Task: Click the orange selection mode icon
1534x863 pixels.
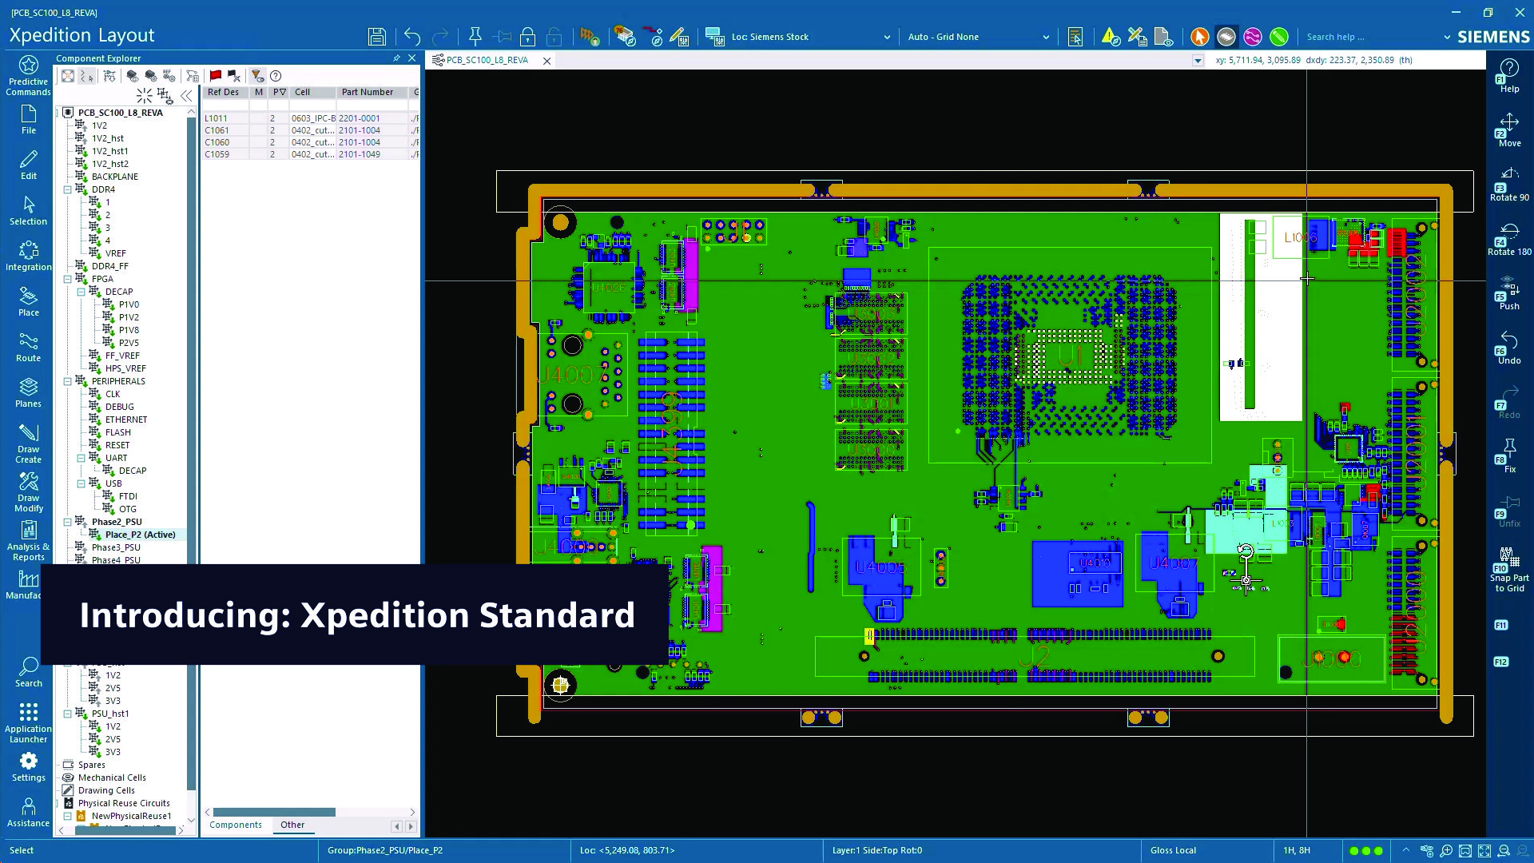Action: [1199, 37]
